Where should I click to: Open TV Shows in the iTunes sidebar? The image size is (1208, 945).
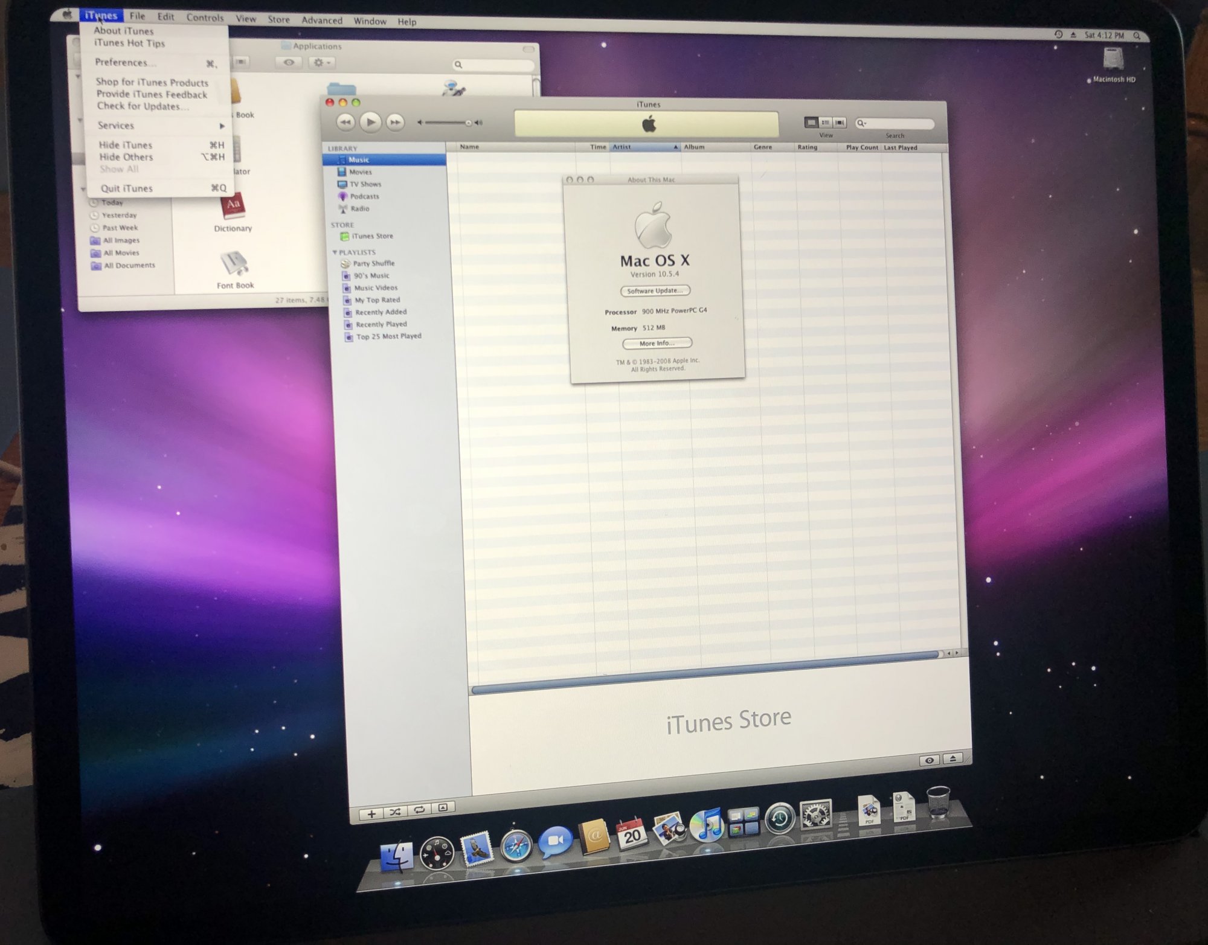pyautogui.click(x=365, y=184)
